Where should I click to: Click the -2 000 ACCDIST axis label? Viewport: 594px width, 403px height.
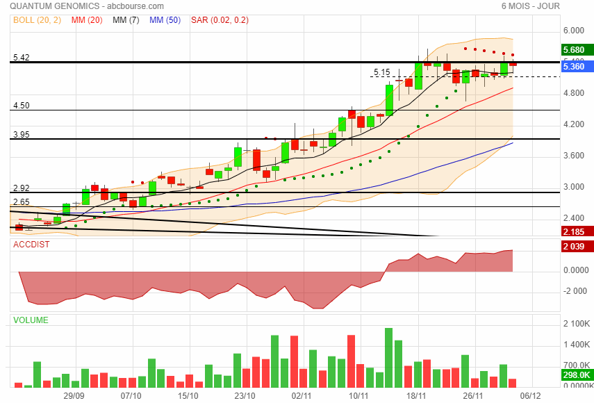(x=575, y=291)
